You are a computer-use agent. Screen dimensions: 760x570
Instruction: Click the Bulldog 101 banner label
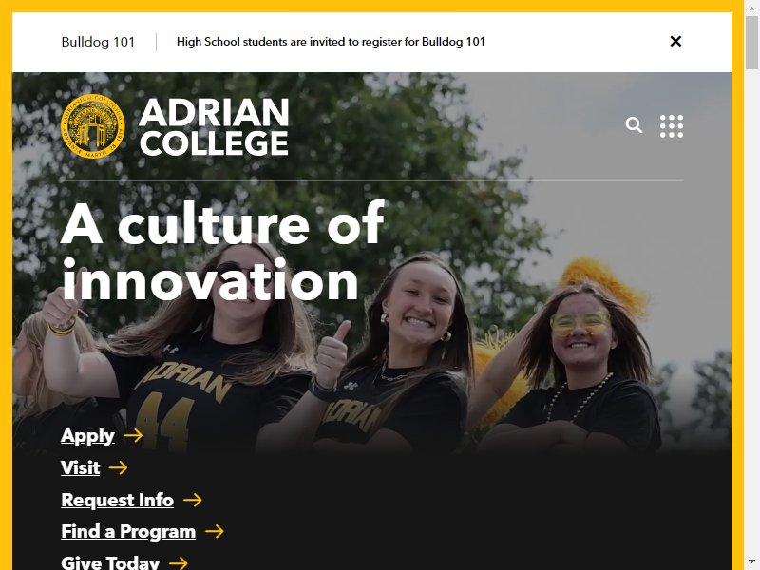(x=98, y=42)
